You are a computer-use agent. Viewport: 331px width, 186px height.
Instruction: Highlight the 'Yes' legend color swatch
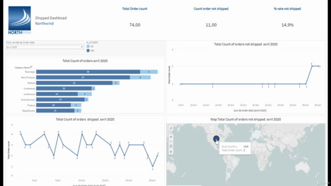pos(88,51)
